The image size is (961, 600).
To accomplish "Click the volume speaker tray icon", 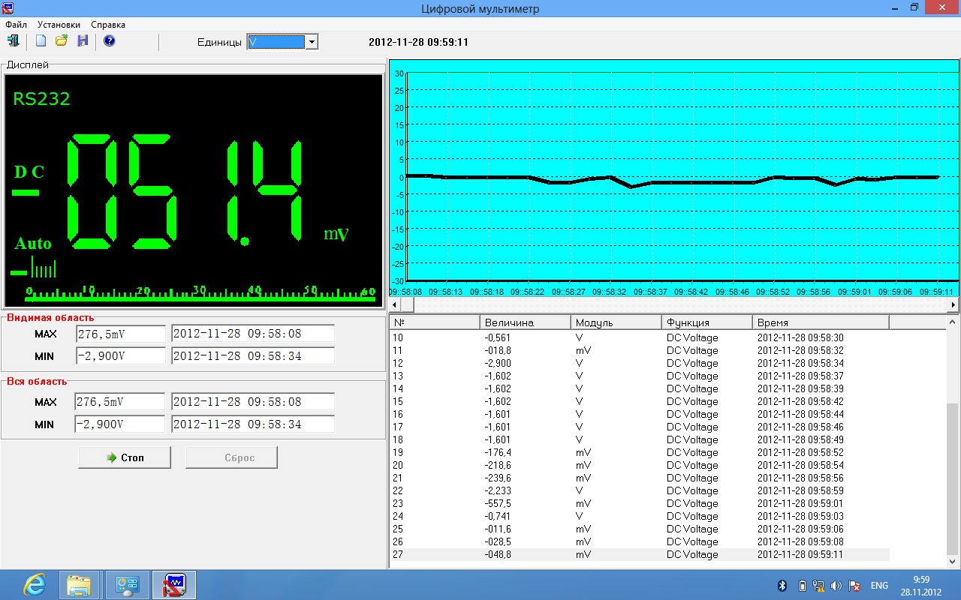I will tap(836, 586).
